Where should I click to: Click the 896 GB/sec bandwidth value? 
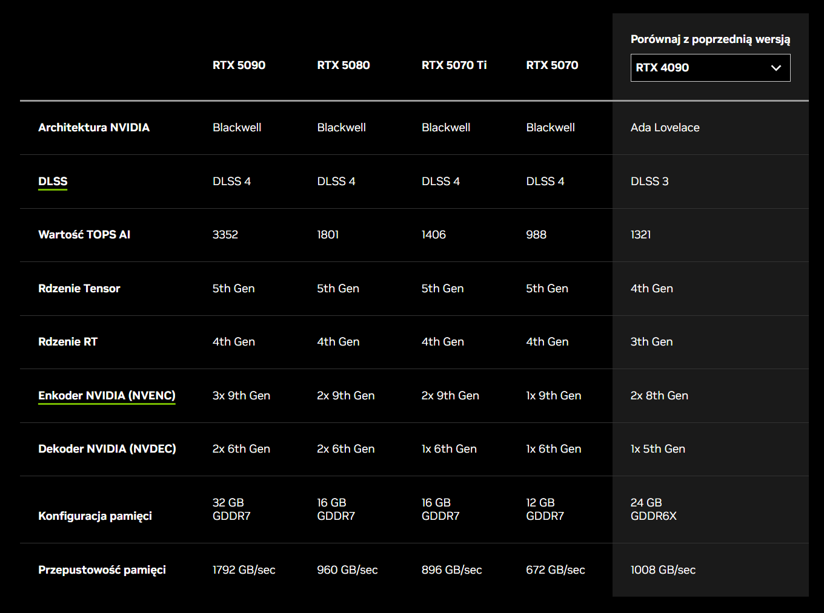coord(452,570)
